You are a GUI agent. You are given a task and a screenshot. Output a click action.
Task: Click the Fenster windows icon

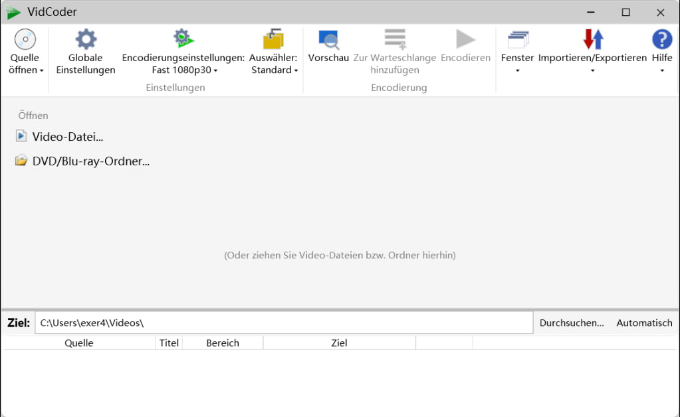[x=518, y=39]
